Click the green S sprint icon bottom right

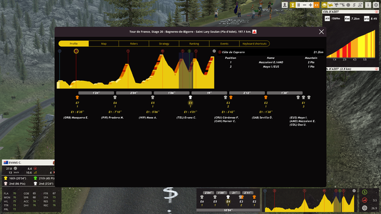click(364, 192)
